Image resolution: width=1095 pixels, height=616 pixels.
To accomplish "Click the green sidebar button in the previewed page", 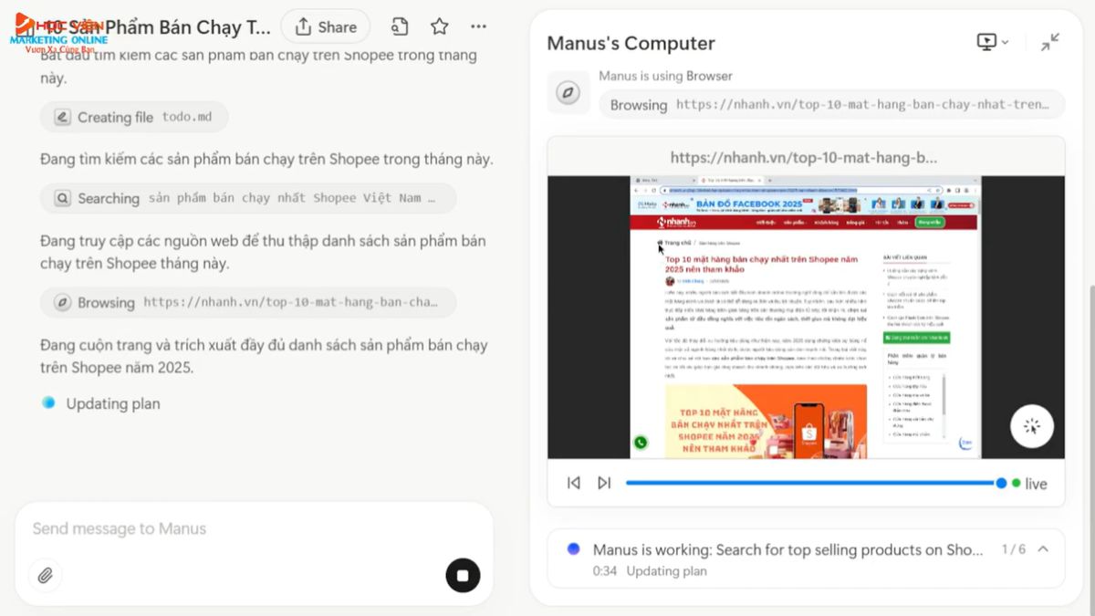I will [917, 338].
